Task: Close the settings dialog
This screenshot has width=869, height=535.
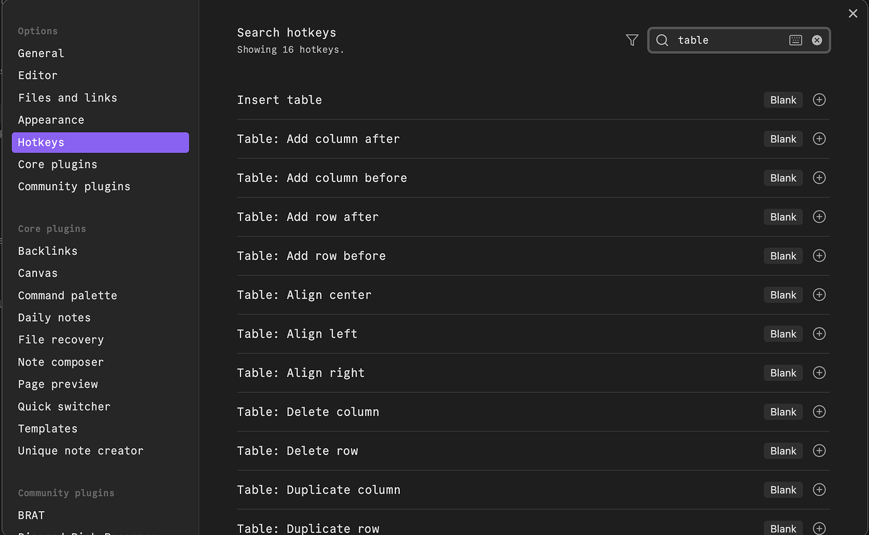Action: point(853,14)
